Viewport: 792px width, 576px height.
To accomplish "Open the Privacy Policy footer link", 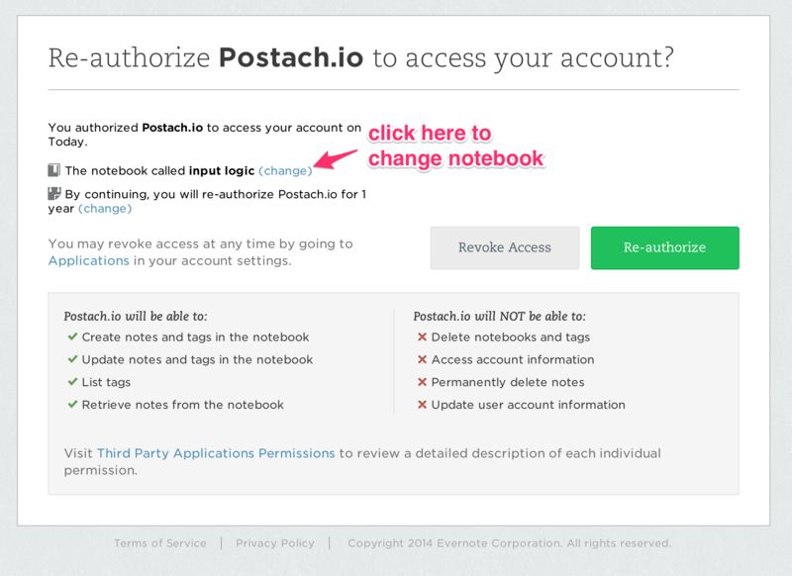I will coord(275,543).
